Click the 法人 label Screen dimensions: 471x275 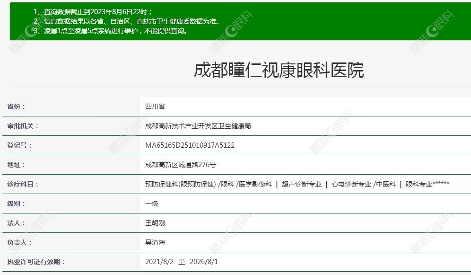16,223
